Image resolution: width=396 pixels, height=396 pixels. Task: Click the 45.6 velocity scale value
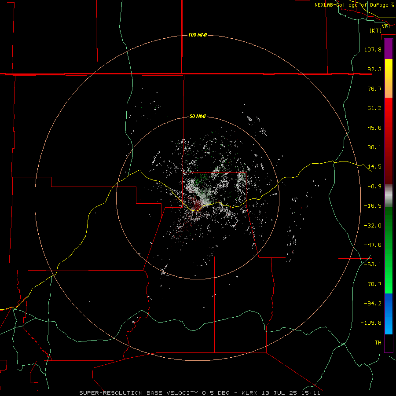tap(374, 128)
